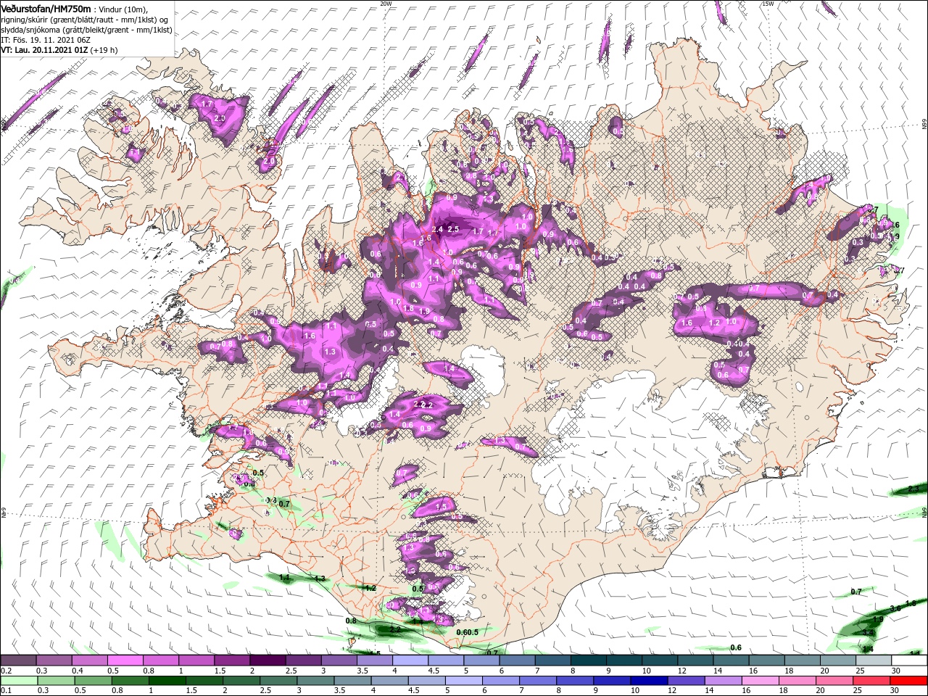The width and height of the screenshot is (928, 696).
Task: Click the 2.5 snowfall value on the map
Action: [x=454, y=229]
